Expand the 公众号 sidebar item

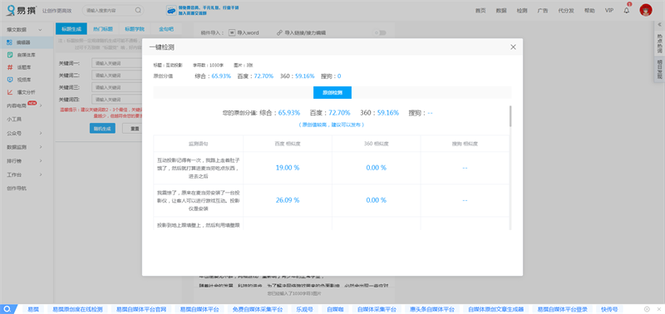(41, 133)
